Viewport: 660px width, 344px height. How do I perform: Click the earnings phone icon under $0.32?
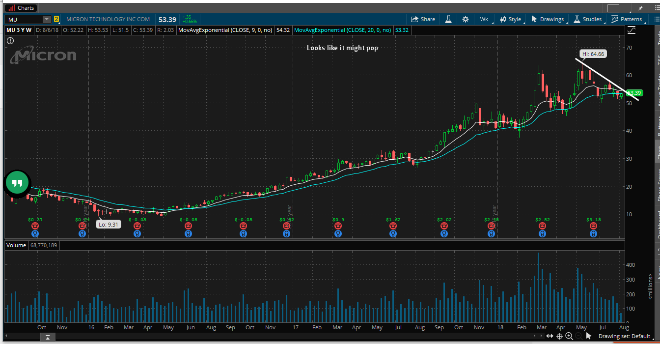click(287, 226)
